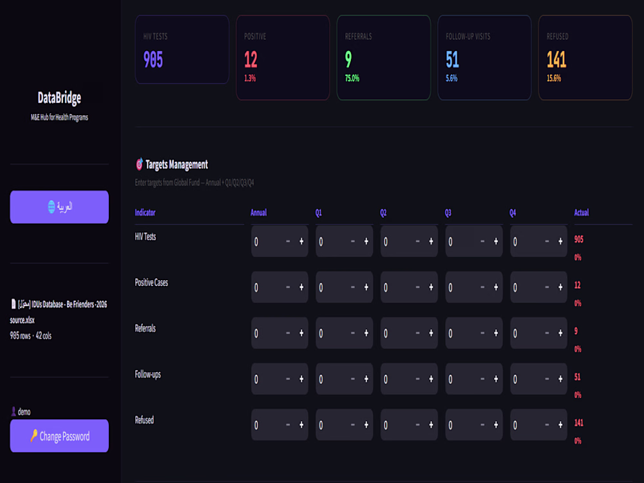Increase Follow-ups Annual target with plus
Screen dimensions: 644x483
301,379
